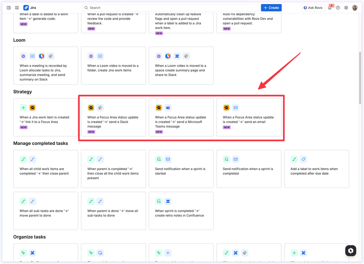Click Confluence icon in retro notes card
The image size is (364, 264).
(168, 201)
